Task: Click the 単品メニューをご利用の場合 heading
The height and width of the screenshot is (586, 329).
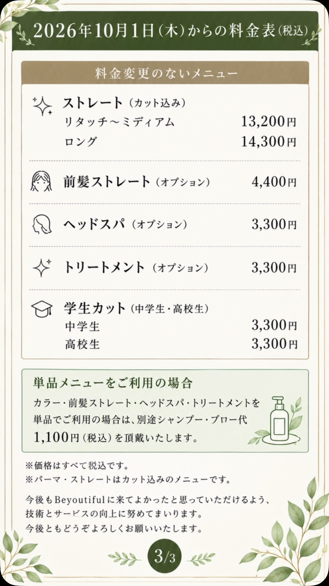Action: pos(113,383)
